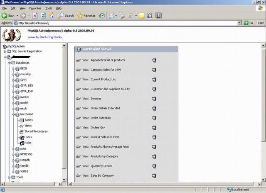Click the Edit document icon in toolbar
The height and width of the screenshot is (193, 266).
(130, 16)
